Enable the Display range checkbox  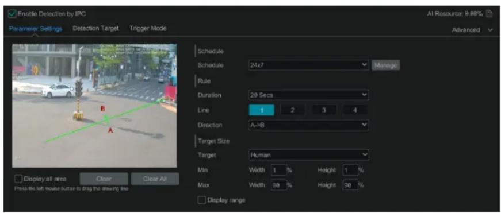tap(202, 200)
